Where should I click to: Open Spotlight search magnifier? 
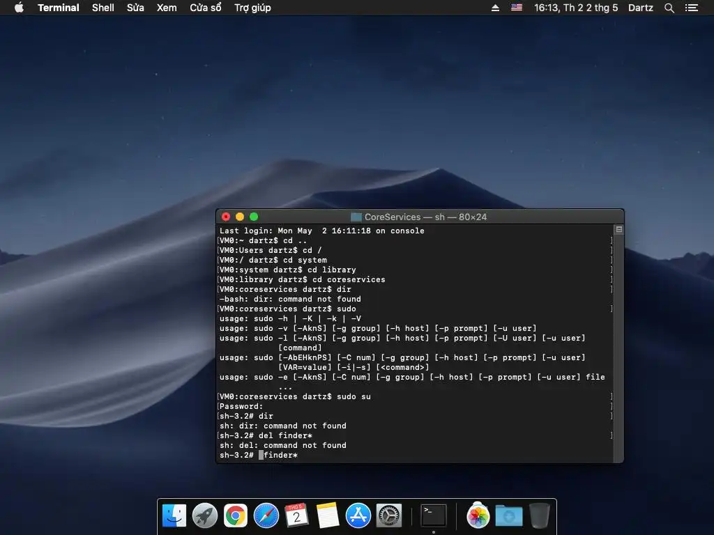[669, 8]
